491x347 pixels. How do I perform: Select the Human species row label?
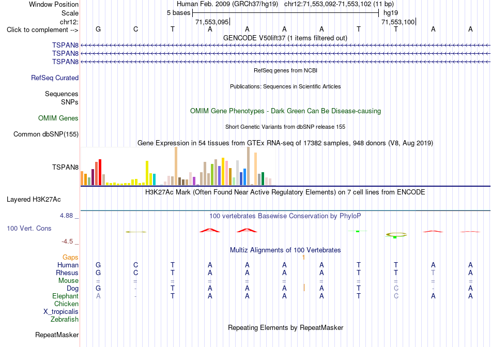68,265
